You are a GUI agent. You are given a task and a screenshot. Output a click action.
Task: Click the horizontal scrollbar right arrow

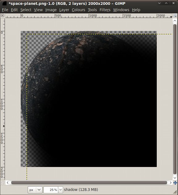[171, 183]
